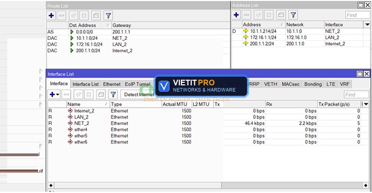Remove address using minus icon in Address List
This screenshot has height=193, width=372.
247,15
